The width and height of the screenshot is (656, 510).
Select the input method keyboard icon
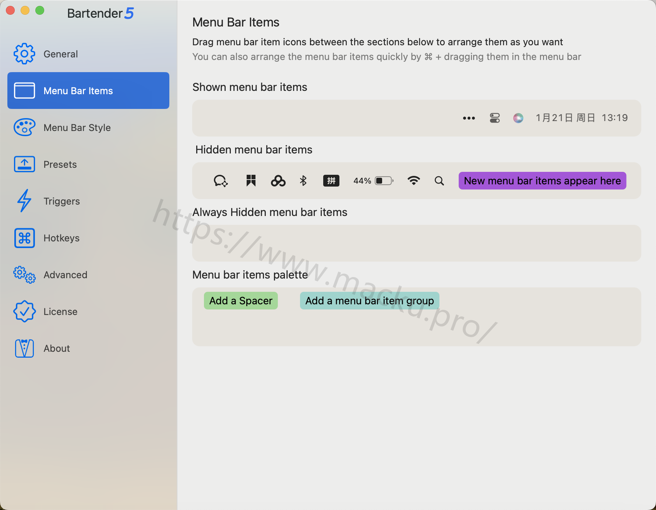(331, 181)
